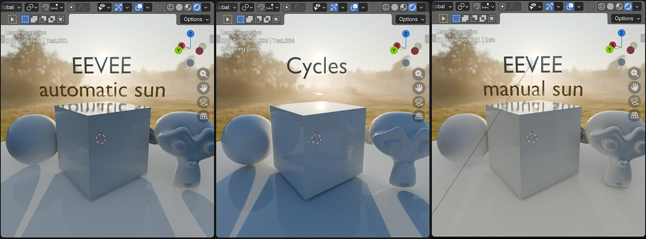Open pivot point dropdown in Cycles viewport

[x=247, y=7]
